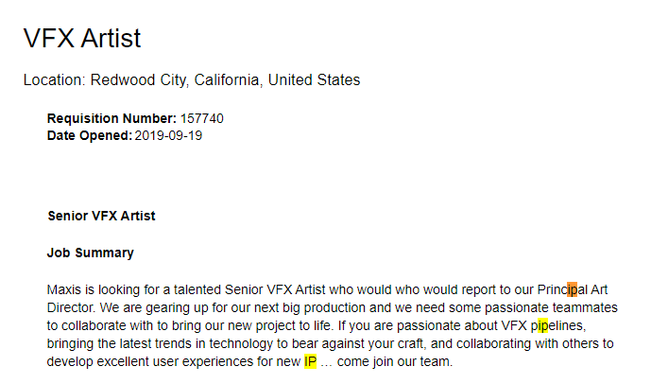
Task: Click "United States" in the location line
Action: coord(314,80)
